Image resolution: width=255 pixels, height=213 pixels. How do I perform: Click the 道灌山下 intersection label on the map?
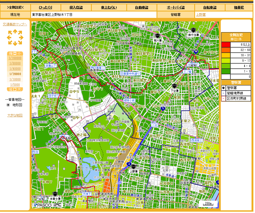pyautogui.click(x=51, y=66)
